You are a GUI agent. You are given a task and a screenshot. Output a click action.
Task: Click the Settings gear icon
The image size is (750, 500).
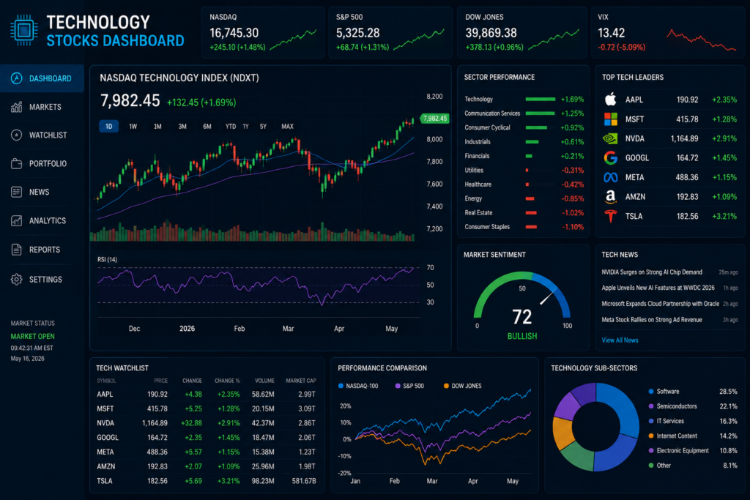pyautogui.click(x=16, y=279)
